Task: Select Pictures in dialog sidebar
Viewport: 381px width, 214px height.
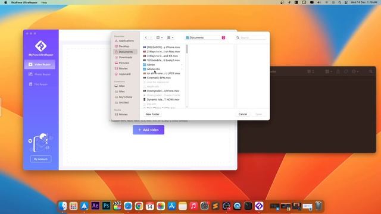Action: coord(125,63)
